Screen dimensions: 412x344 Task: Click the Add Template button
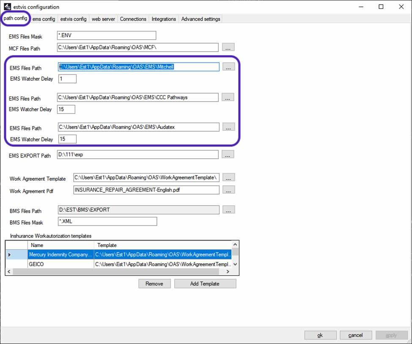[205, 284]
